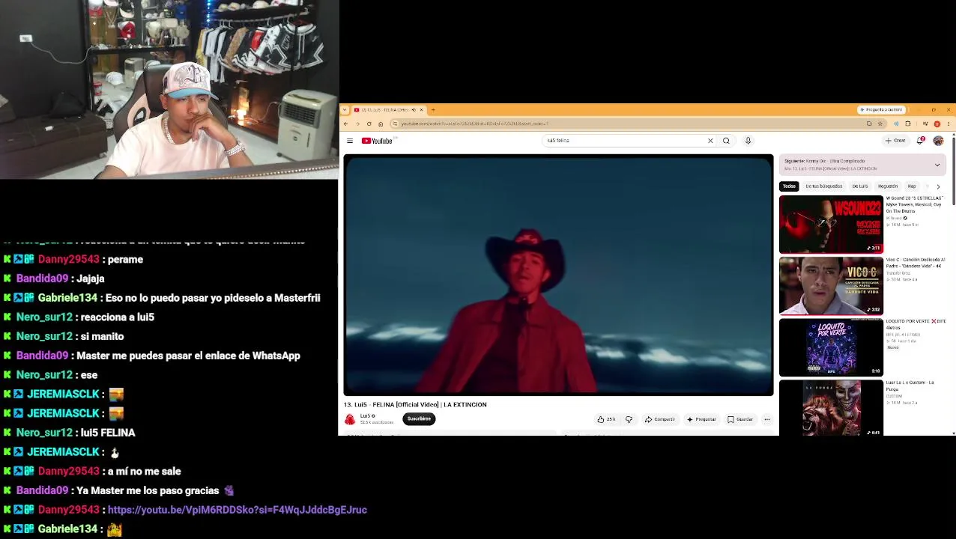
Task: Open more actions under the video
Action: point(766,419)
